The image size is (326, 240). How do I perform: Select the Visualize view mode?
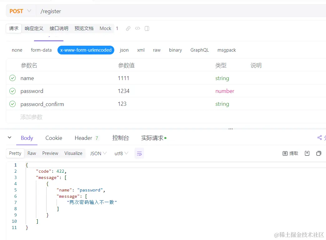pos(73,153)
